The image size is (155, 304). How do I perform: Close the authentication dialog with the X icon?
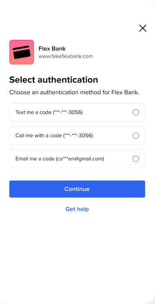pos(143,28)
